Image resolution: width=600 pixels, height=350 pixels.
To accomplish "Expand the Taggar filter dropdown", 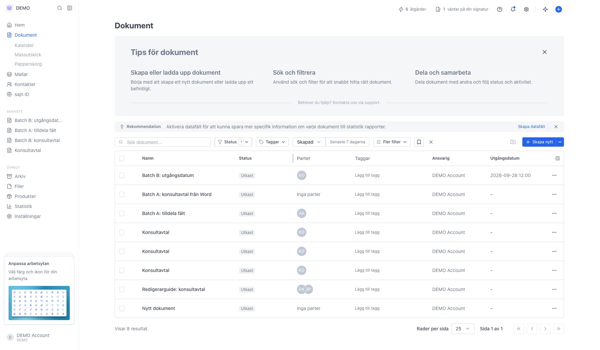I will (272, 142).
